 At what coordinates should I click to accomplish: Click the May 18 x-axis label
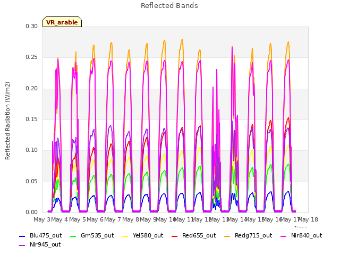308,219
